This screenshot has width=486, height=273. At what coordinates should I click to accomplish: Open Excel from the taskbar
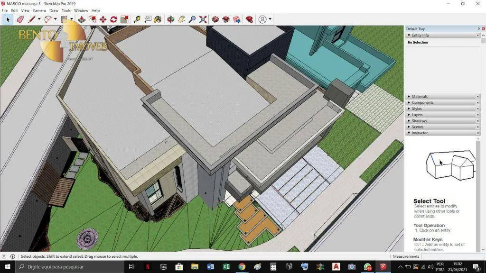(x=226, y=267)
